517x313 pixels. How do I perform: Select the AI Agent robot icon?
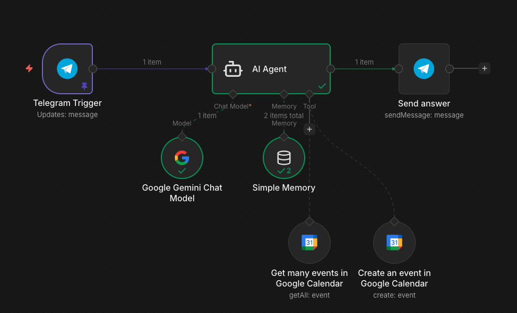[x=233, y=69]
